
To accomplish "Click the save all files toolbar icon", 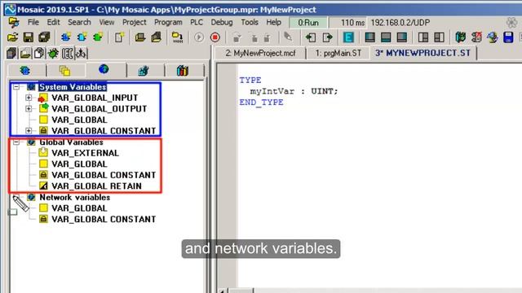I will point(44,37).
